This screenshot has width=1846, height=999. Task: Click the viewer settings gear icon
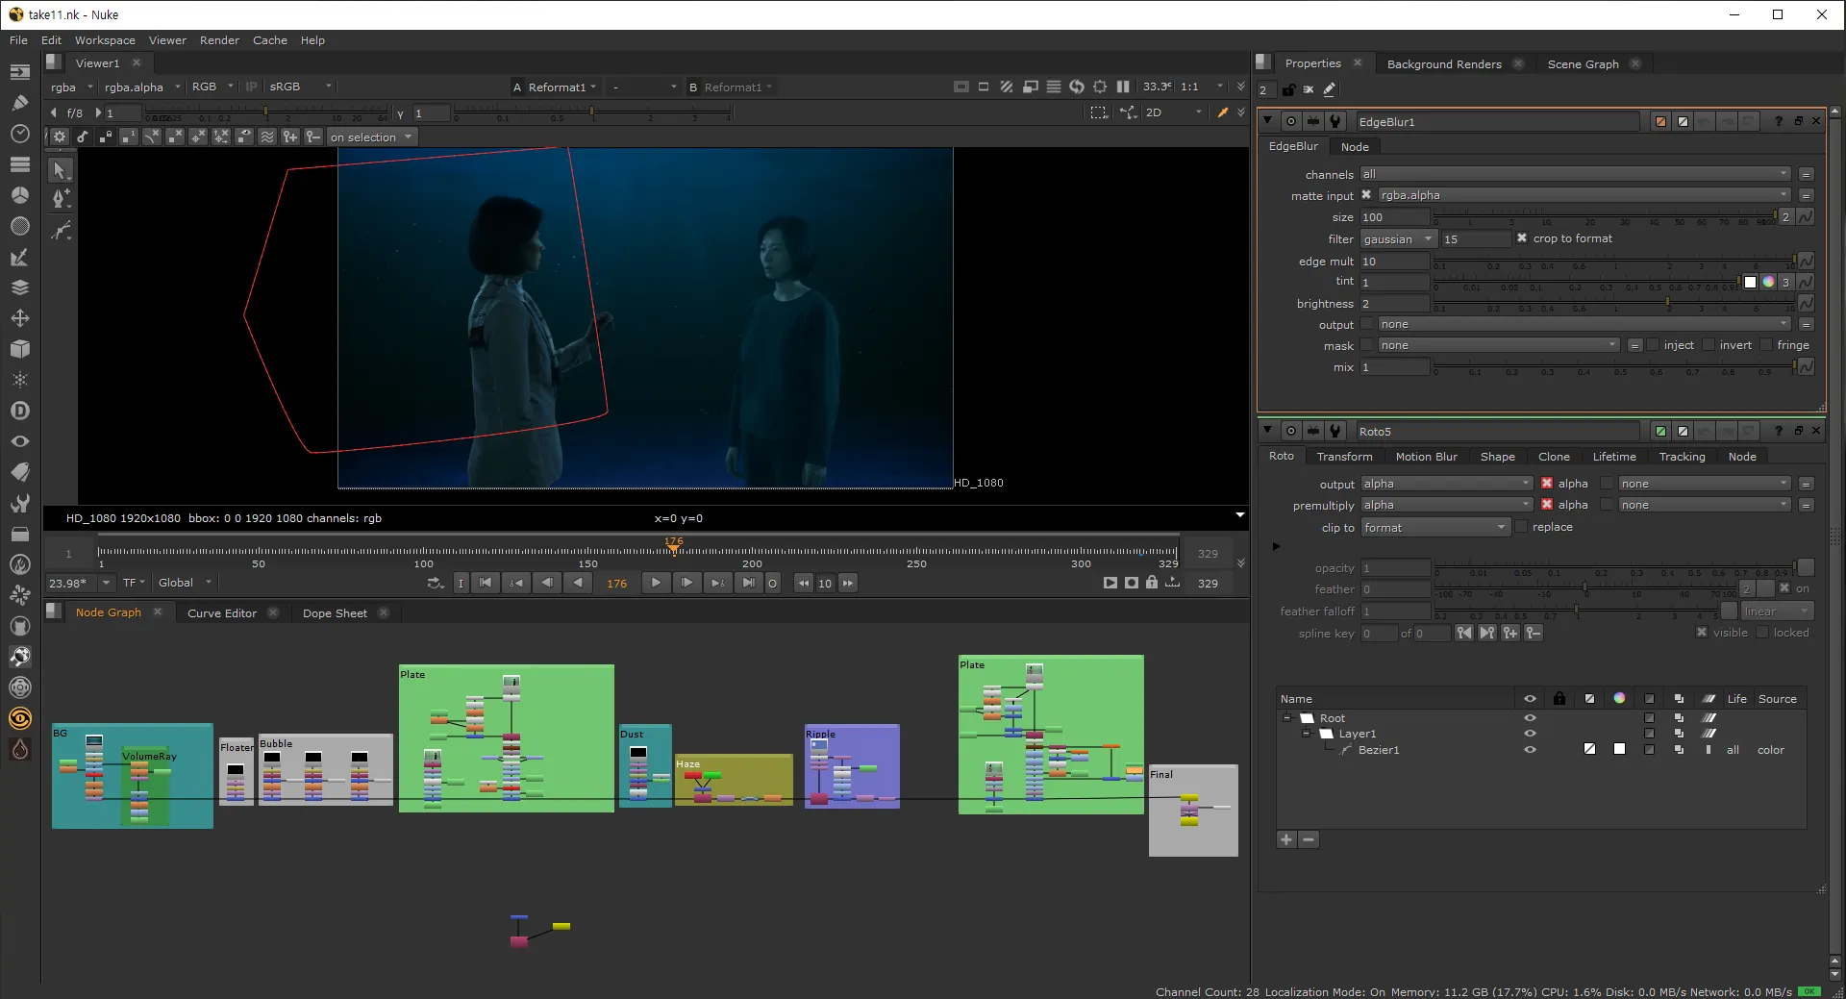coord(60,137)
